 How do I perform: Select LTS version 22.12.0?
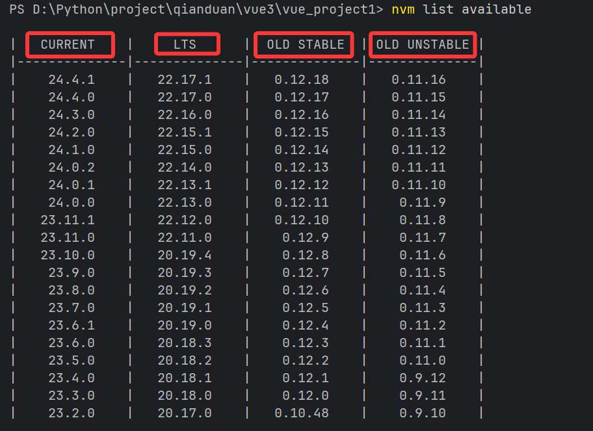tap(185, 220)
